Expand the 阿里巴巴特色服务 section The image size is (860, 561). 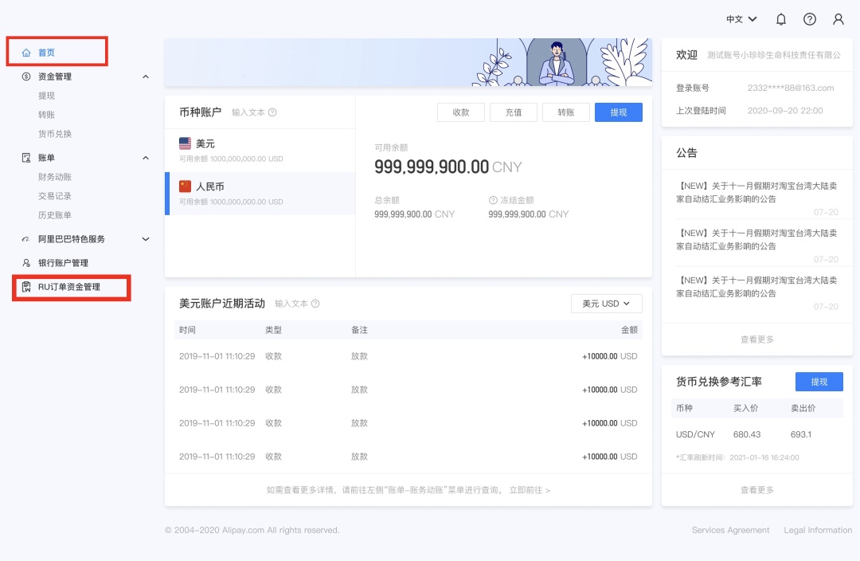[x=146, y=238]
